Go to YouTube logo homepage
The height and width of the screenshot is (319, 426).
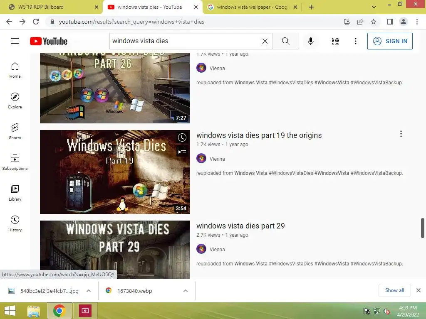[49, 41]
